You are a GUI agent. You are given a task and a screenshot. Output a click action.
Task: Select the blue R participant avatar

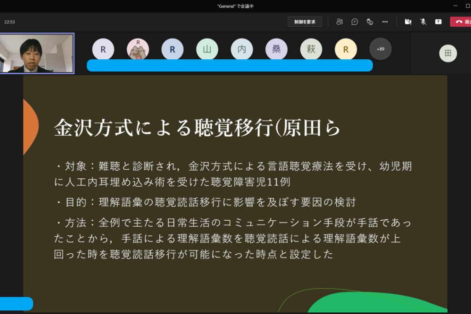[x=172, y=49]
